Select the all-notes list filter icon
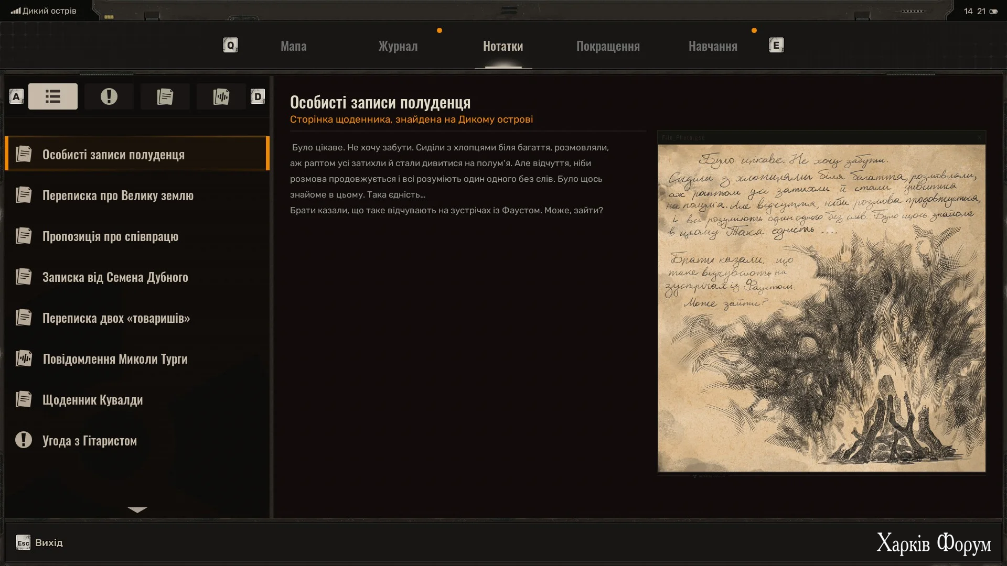 pos(53,96)
